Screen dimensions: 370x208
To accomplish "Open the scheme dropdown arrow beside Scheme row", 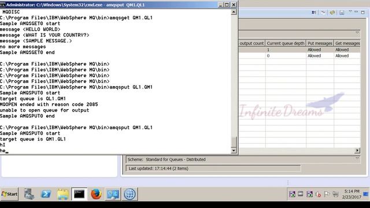I will click(x=357, y=159).
